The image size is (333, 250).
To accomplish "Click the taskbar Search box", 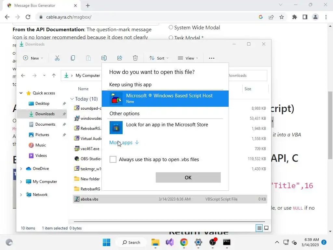I will click(131, 242).
